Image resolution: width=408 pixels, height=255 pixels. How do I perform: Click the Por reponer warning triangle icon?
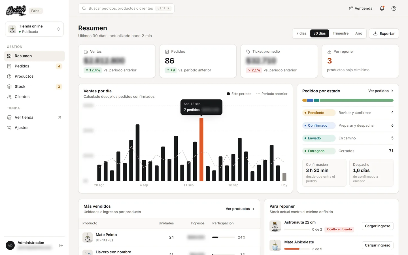click(329, 52)
